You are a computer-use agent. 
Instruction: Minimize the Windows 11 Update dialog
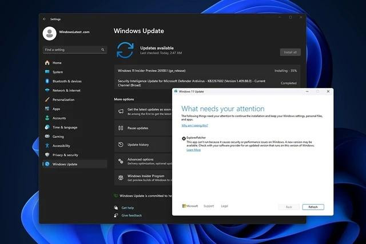point(307,91)
